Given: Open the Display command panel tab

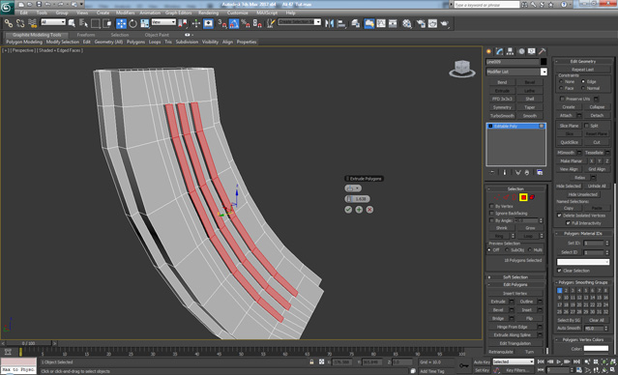Looking at the screenshot, I should click(532, 51).
